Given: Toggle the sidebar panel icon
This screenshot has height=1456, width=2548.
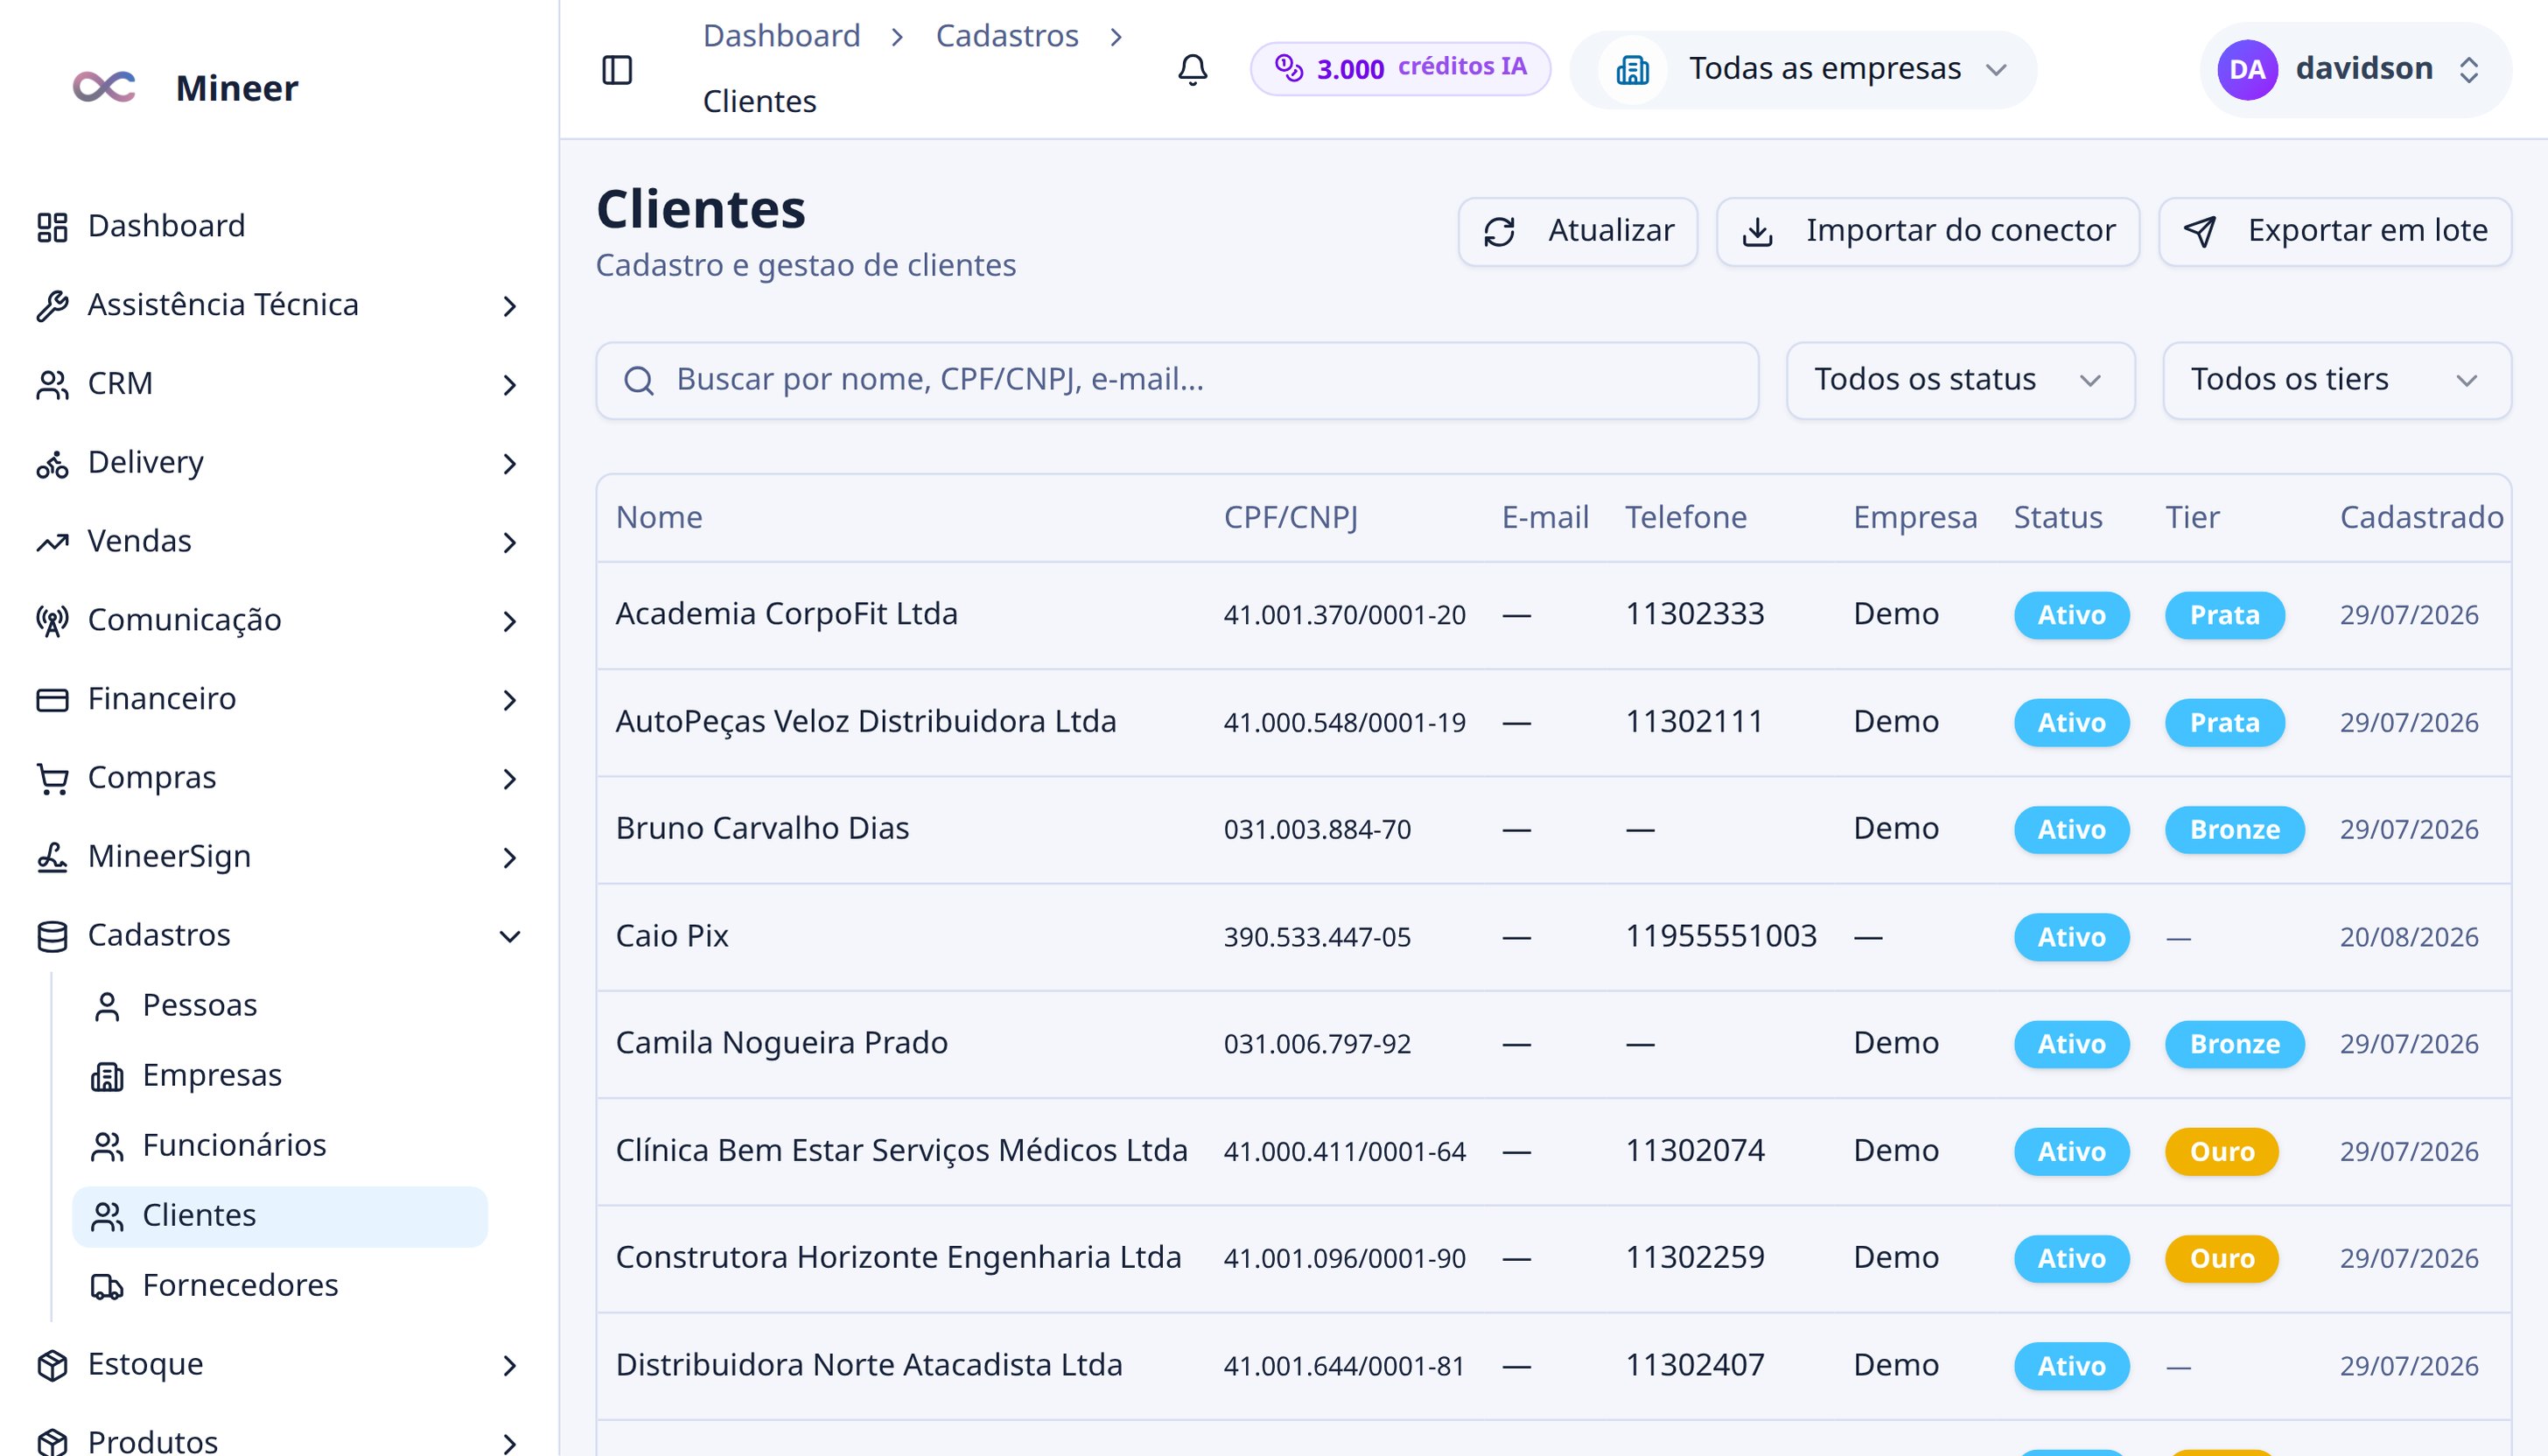Looking at the screenshot, I should [617, 70].
